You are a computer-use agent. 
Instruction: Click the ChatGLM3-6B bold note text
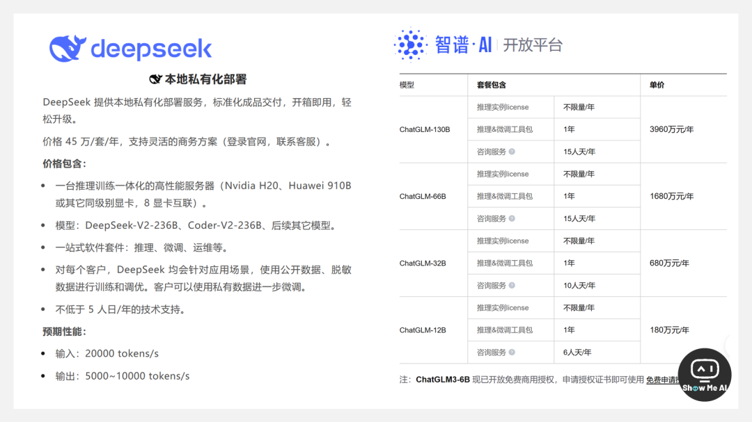443,380
